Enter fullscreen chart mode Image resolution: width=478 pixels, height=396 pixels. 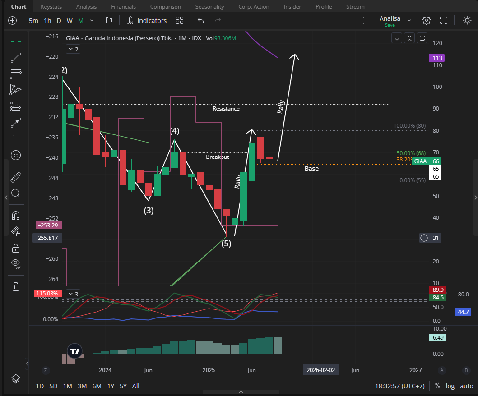tap(444, 21)
